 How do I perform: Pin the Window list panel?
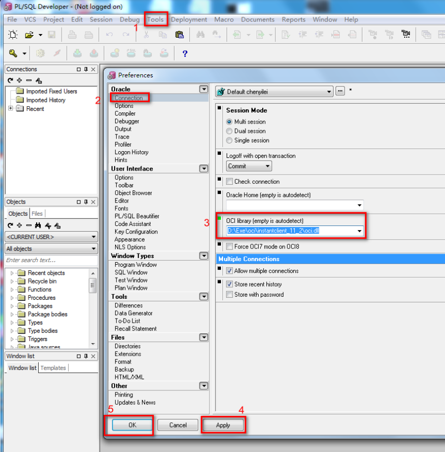click(86, 356)
